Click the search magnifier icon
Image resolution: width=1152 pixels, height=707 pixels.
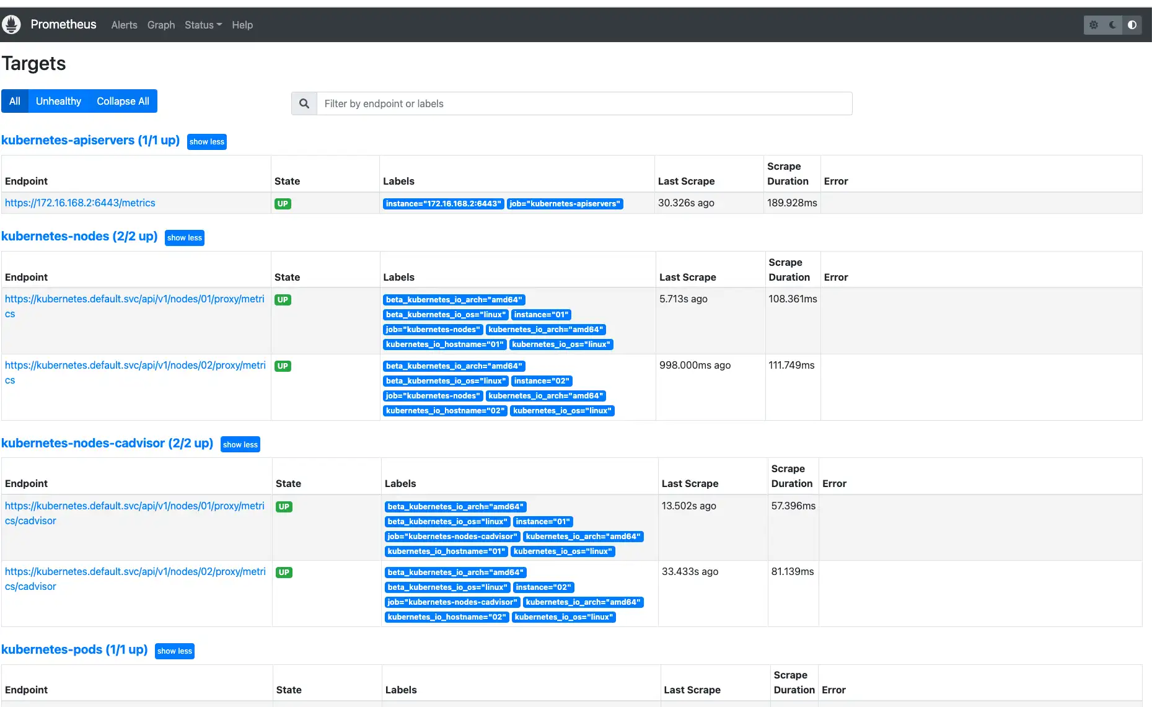[x=304, y=103]
